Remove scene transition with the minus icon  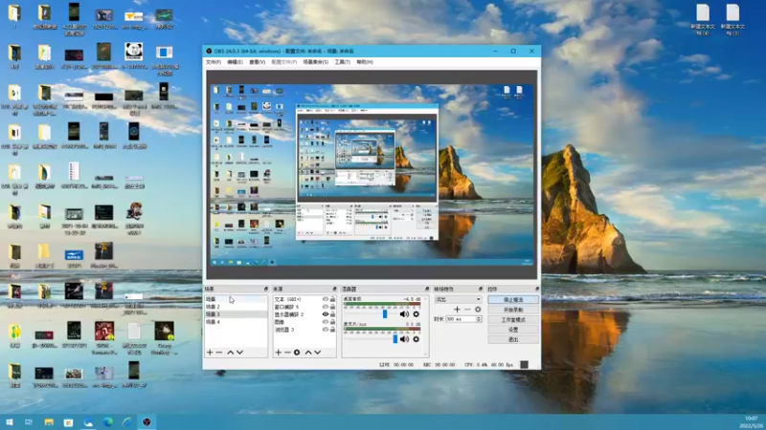point(467,309)
